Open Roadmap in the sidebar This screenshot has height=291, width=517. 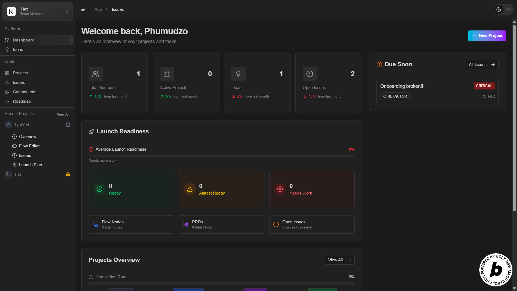tap(22, 101)
